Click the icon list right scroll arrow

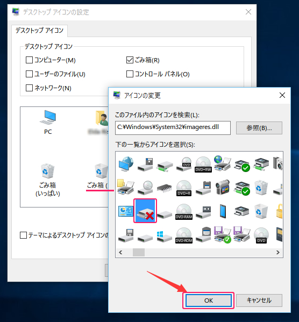[x=278, y=252]
